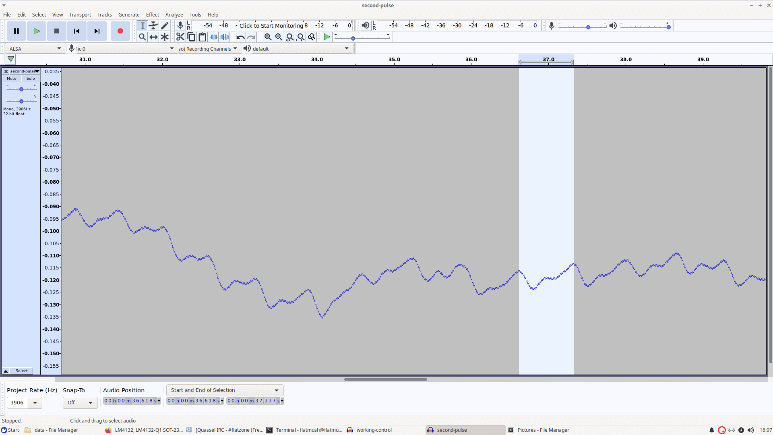The height and width of the screenshot is (435, 773).
Task: Open the ALSA audio host dropdown
Action: point(35,49)
